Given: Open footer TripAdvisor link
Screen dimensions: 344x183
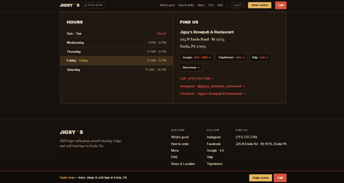Looking at the screenshot, I should (x=215, y=164).
